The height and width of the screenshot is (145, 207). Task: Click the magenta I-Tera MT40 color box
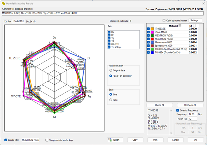click(152, 32)
